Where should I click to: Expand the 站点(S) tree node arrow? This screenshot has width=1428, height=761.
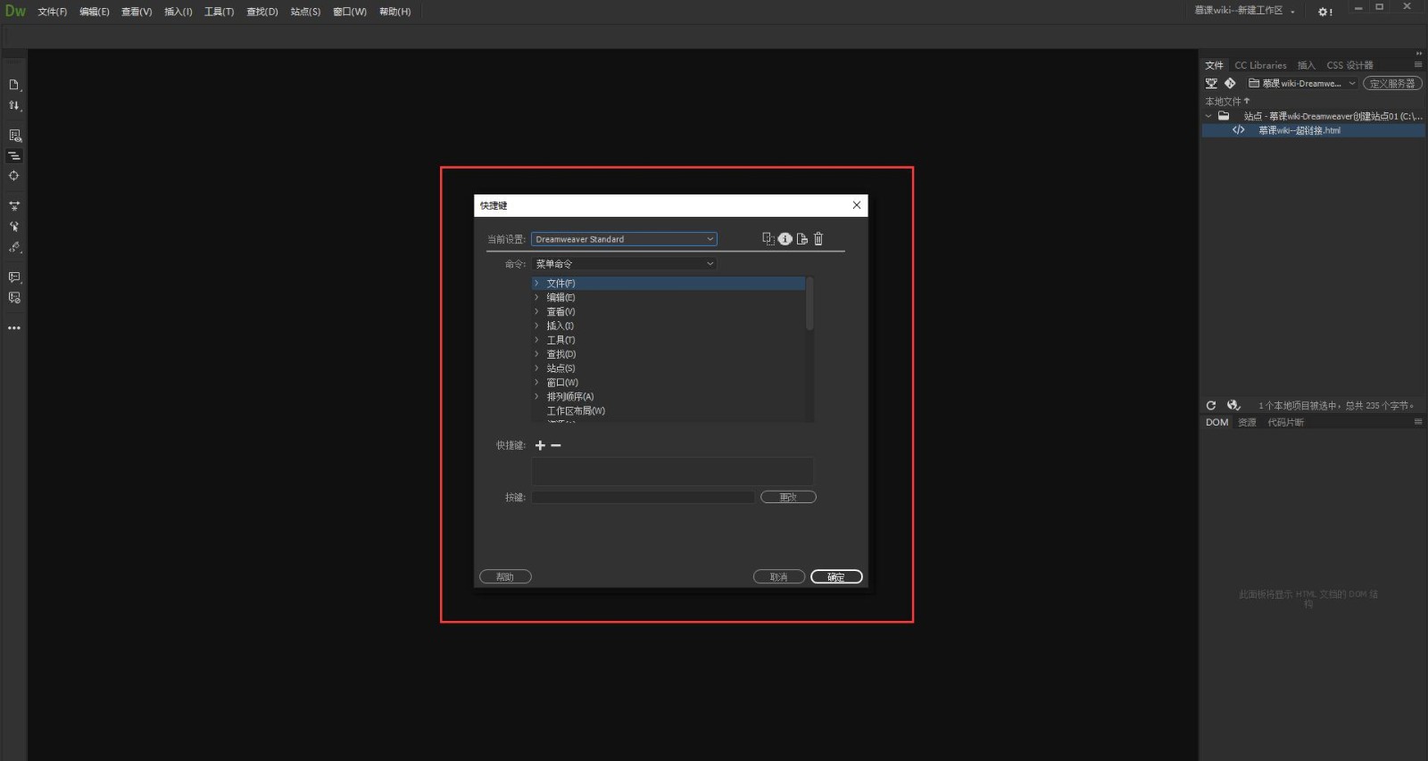tap(536, 368)
